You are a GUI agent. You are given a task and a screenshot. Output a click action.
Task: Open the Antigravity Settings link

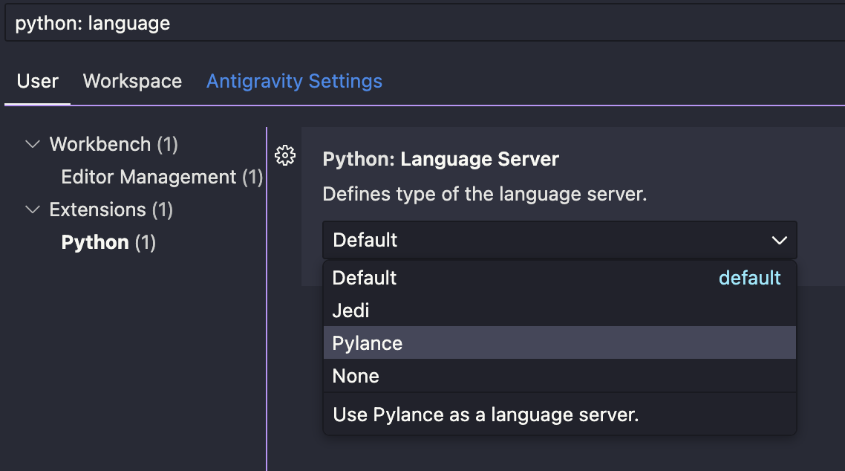[x=294, y=81]
